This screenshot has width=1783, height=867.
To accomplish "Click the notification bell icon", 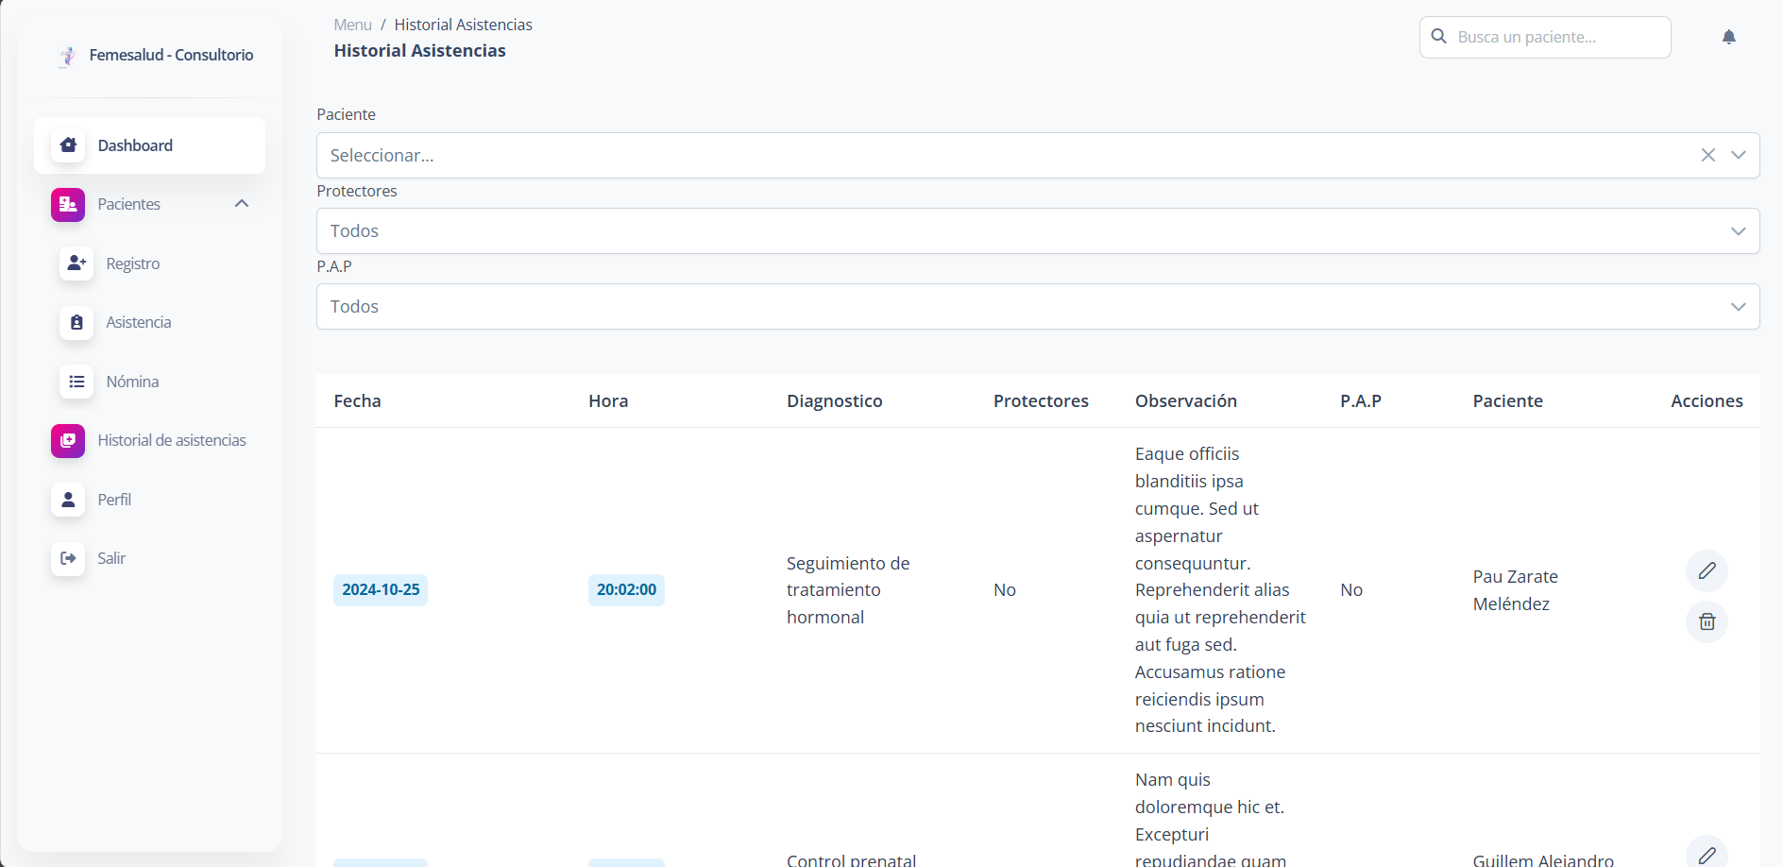I will [x=1728, y=37].
